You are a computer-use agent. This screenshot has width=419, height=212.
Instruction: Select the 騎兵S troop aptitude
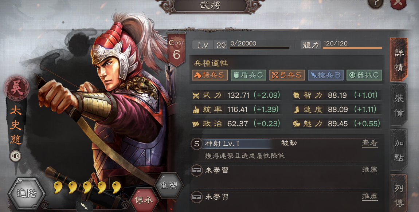pos(210,75)
